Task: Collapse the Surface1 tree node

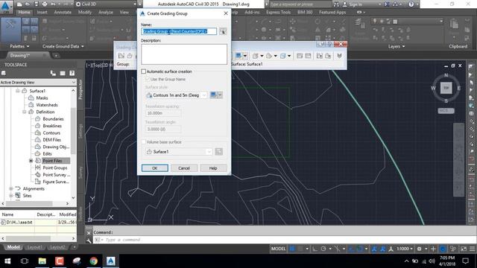Action: (x=17, y=91)
